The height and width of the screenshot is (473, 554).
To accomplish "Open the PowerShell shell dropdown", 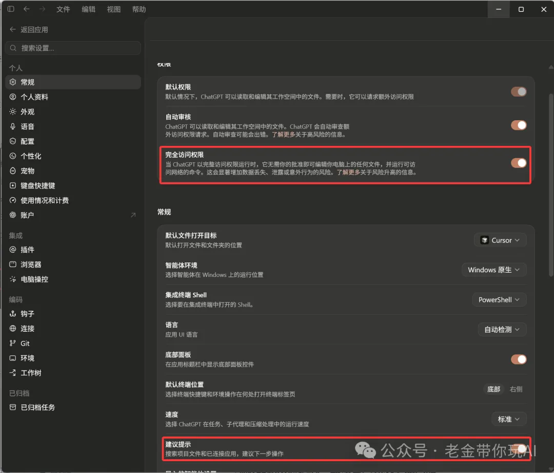I will click(x=499, y=299).
